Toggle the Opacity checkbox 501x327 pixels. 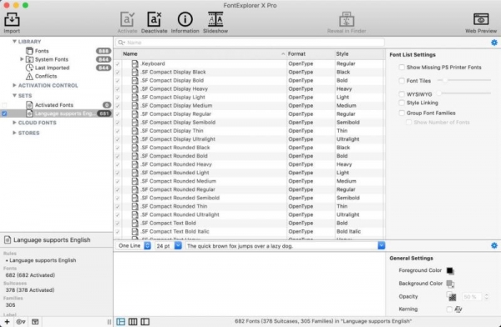pos(449,294)
